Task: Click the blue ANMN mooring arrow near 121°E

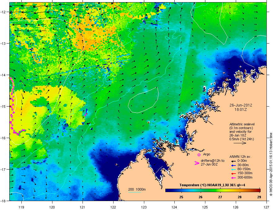Action: [x=87, y=111]
